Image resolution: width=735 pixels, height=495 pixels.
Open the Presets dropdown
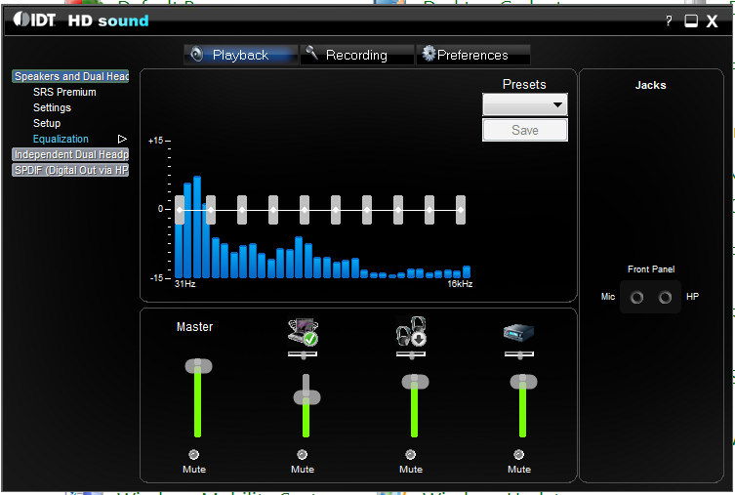point(525,104)
